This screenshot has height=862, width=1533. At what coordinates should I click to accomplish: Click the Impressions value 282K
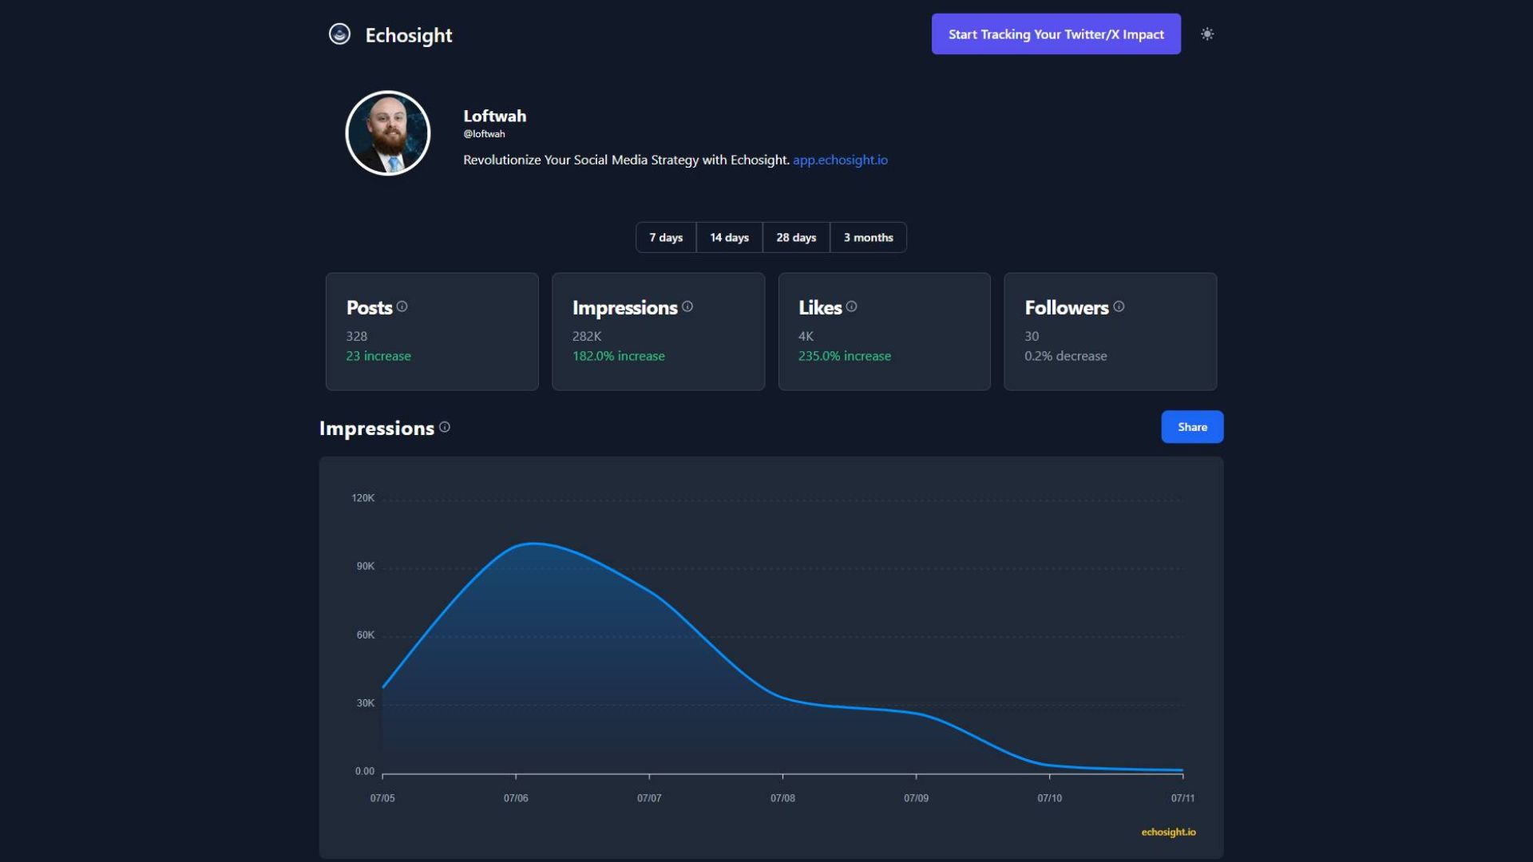click(x=587, y=336)
